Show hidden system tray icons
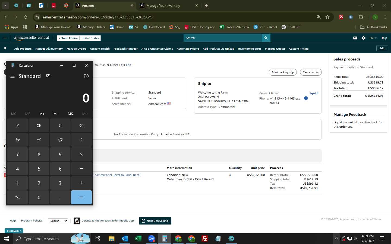Image resolution: width=391 pixels, height=244 pixels. tap(336, 239)
